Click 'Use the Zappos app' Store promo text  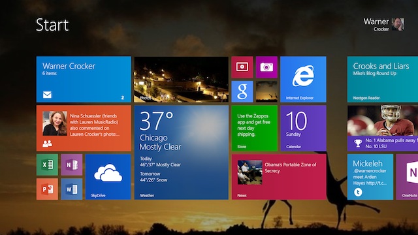[253, 125]
